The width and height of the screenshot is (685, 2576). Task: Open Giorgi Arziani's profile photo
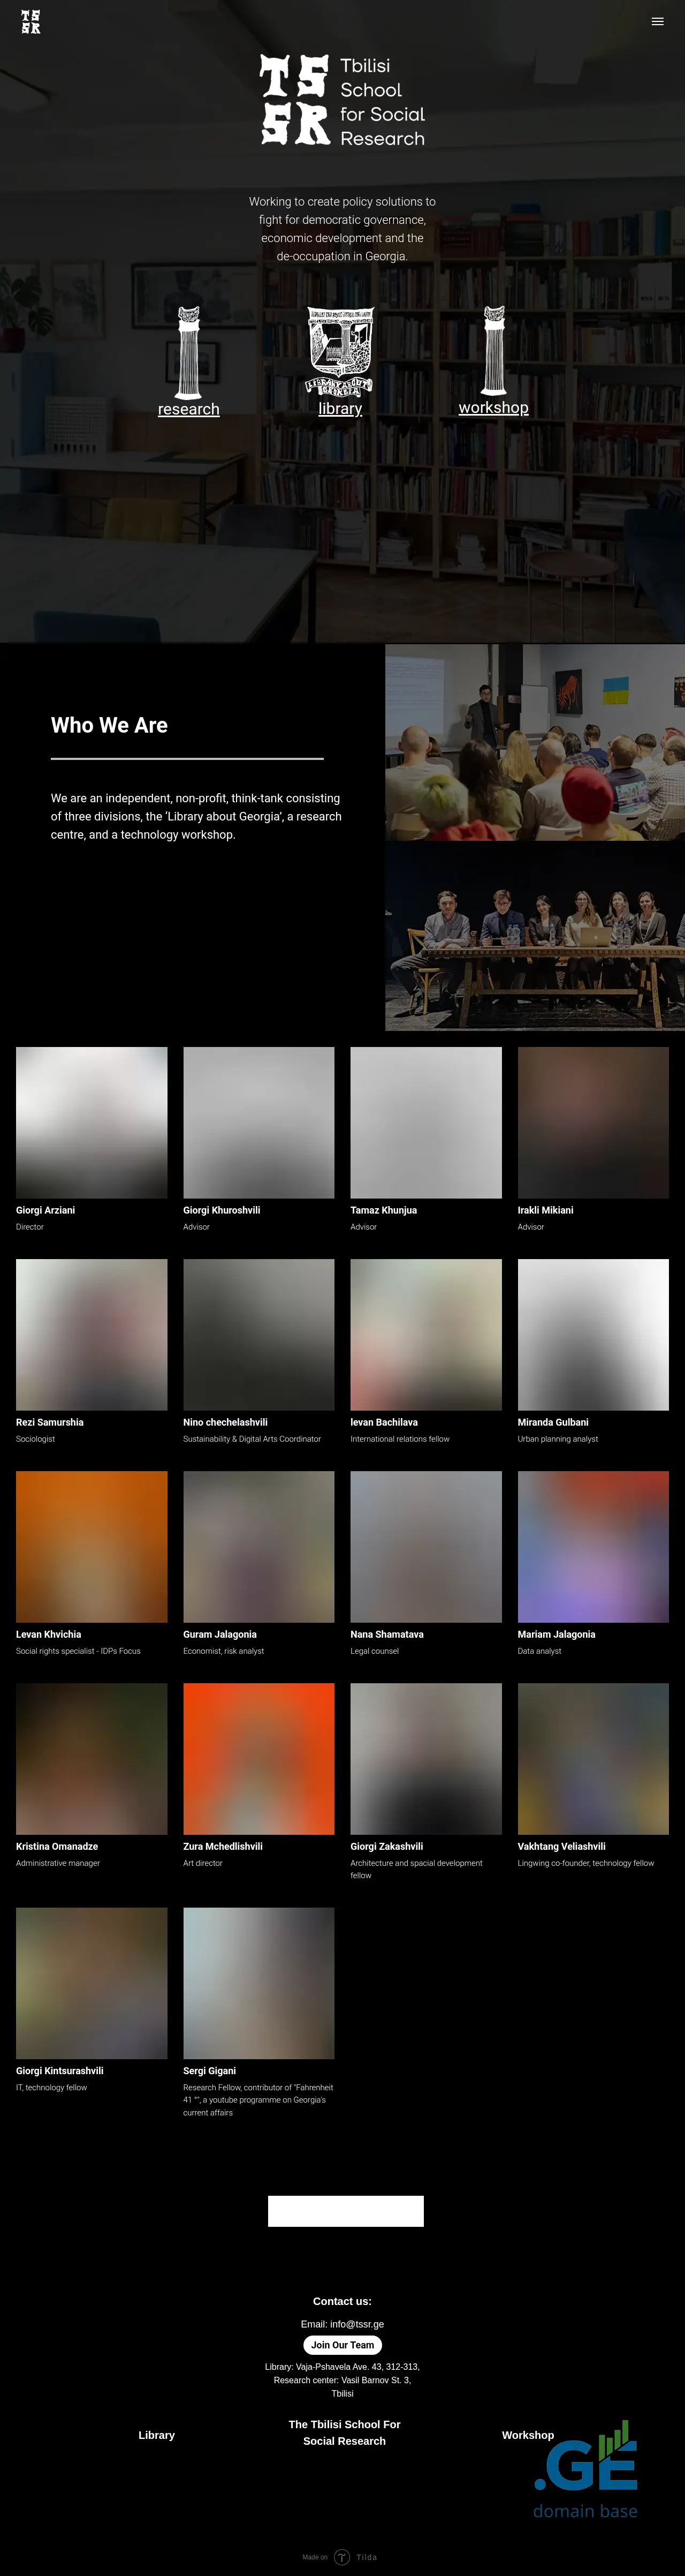(x=92, y=1122)
